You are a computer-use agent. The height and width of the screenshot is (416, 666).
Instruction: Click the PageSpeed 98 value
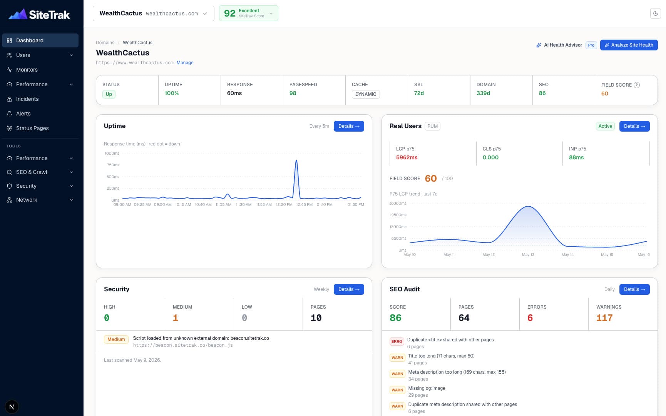293,93
